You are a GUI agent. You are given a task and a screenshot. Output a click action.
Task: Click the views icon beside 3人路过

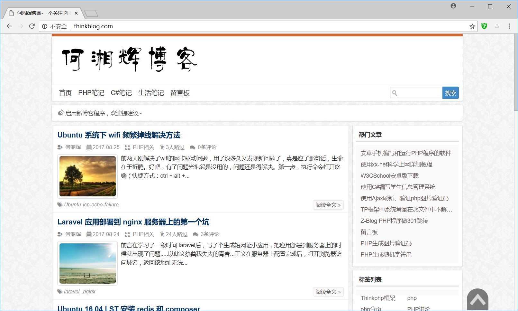click(162, 147)
